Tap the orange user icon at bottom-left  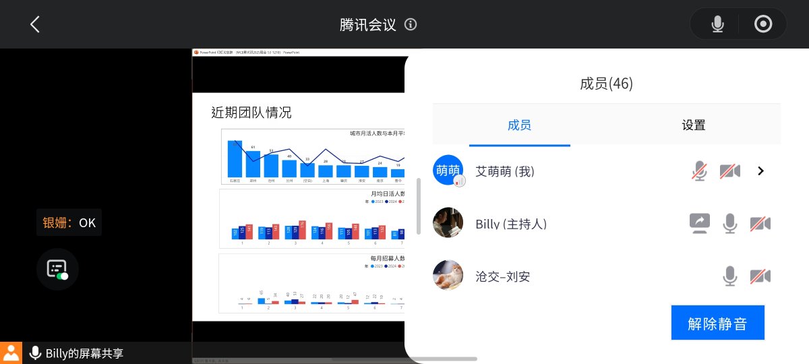11,353
